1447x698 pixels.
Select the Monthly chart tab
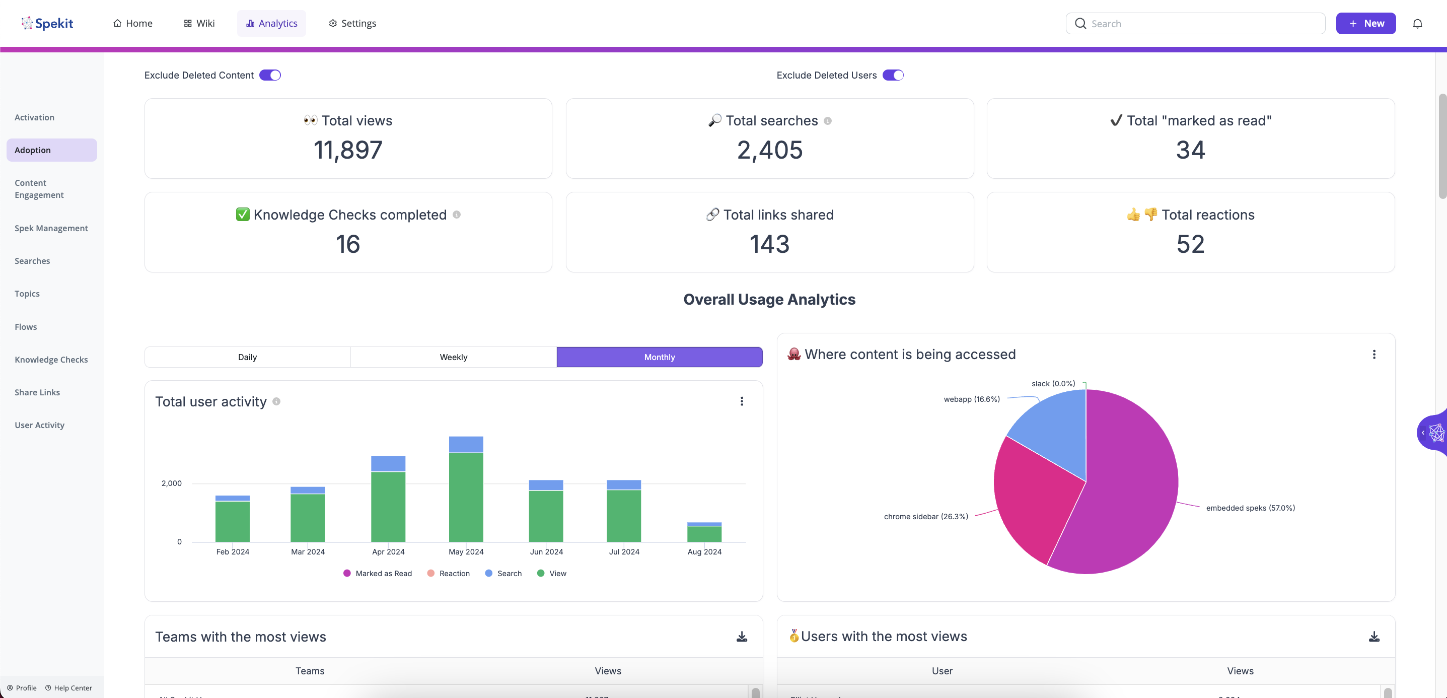[660, 357]
